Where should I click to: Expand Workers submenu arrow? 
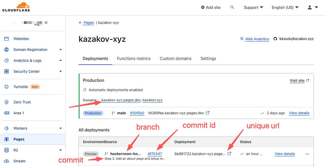60,129
